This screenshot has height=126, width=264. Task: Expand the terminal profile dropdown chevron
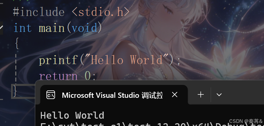[x=219, y=95]
